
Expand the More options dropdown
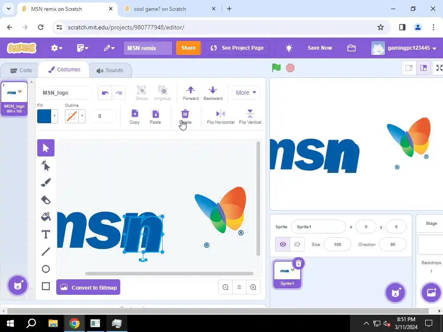[x=246, y=93]
